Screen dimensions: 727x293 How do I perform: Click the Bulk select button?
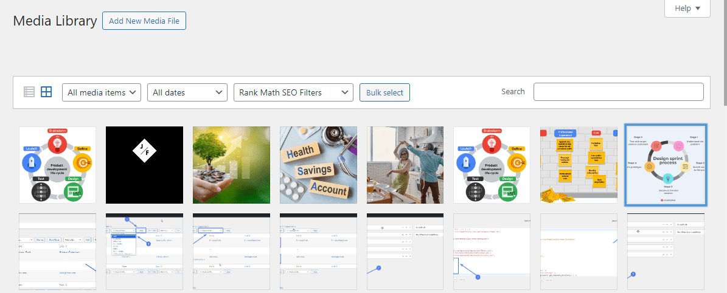coord(385,92)
